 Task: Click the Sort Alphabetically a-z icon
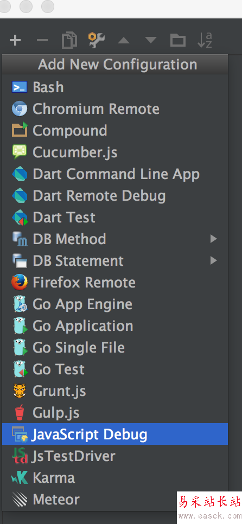pos(205,40)
